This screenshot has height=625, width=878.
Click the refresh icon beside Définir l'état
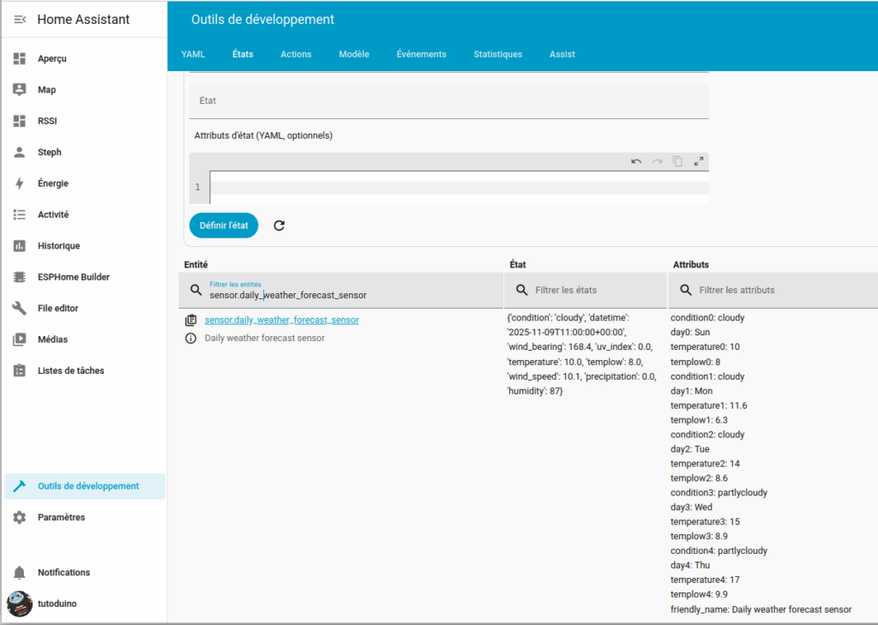point(279,225)
